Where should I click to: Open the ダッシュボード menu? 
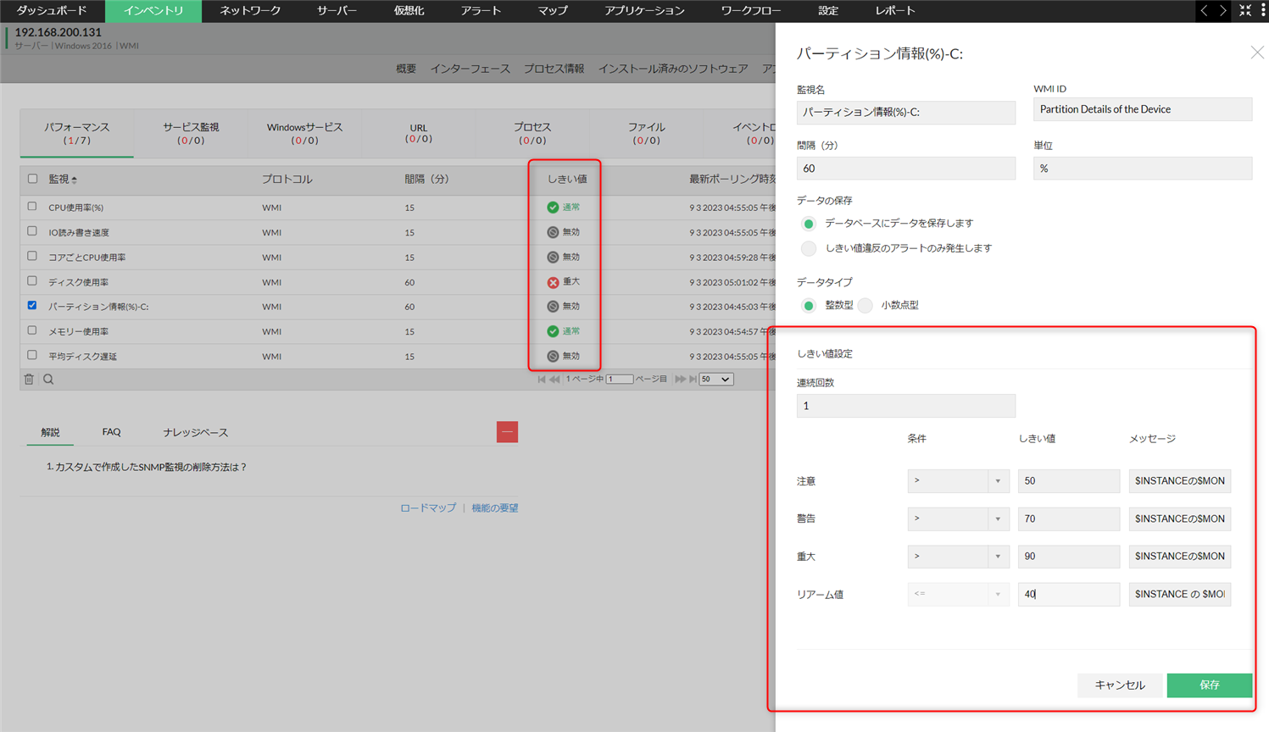52,11
